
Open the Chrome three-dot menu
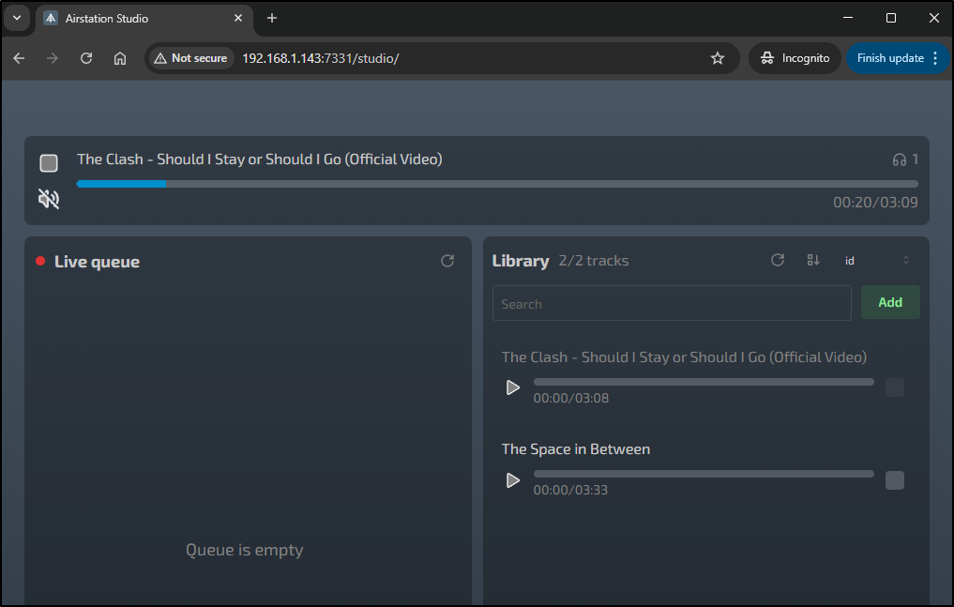tap(935, 58)
